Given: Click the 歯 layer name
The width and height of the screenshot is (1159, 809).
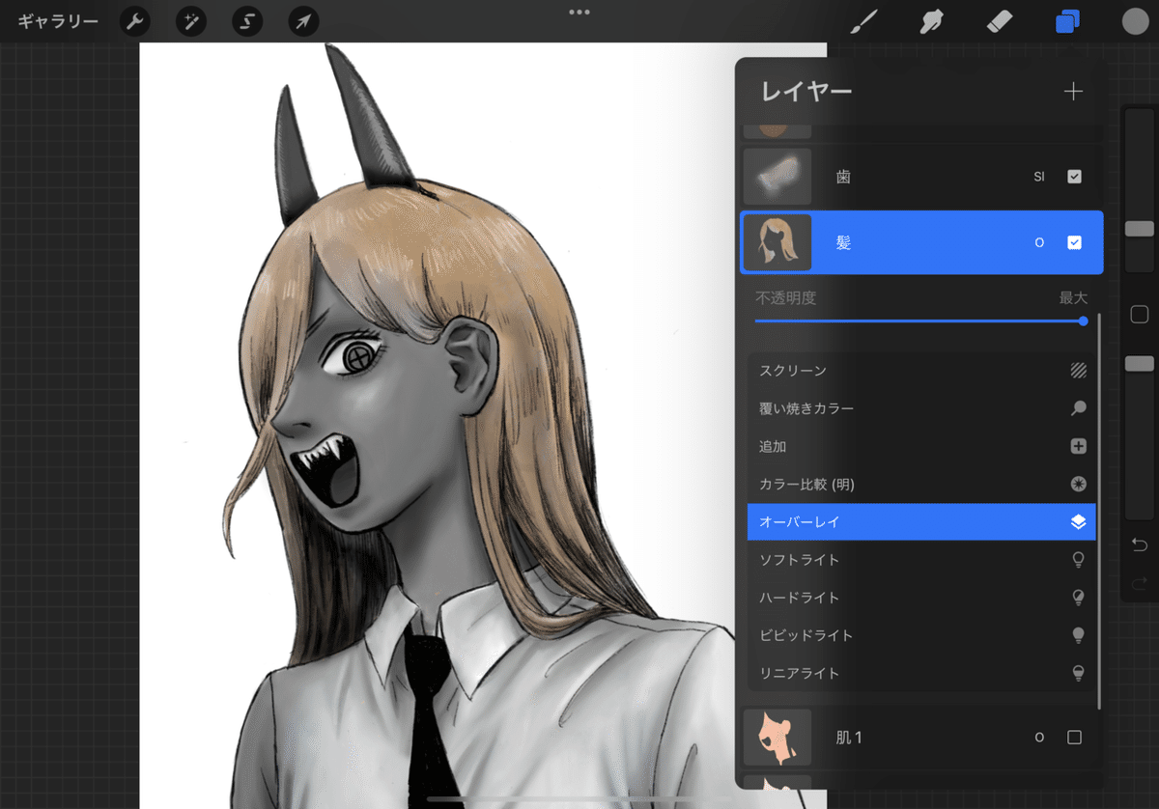Looking at the screenshot, I should coord(843,177).
